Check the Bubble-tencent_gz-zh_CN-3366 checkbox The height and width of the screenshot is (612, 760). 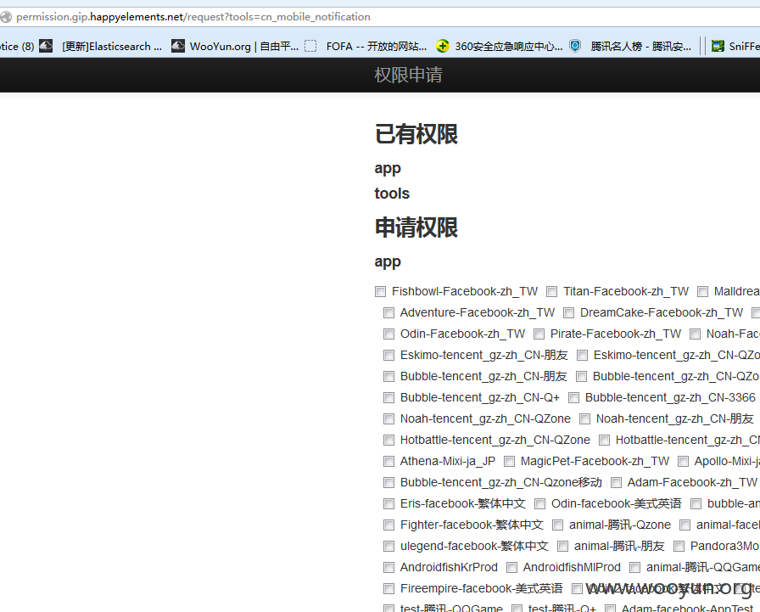tap(574, 397)
